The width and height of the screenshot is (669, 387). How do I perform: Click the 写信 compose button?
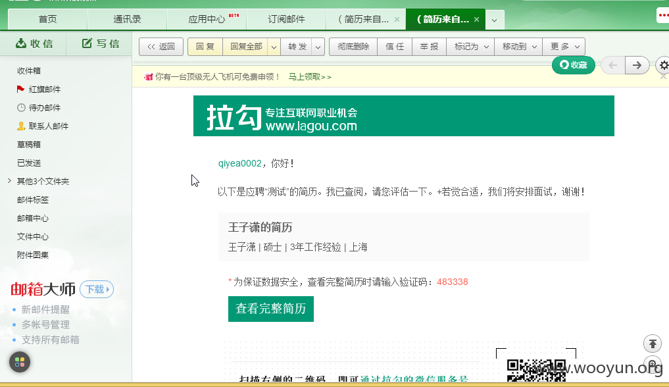point(100,43)
